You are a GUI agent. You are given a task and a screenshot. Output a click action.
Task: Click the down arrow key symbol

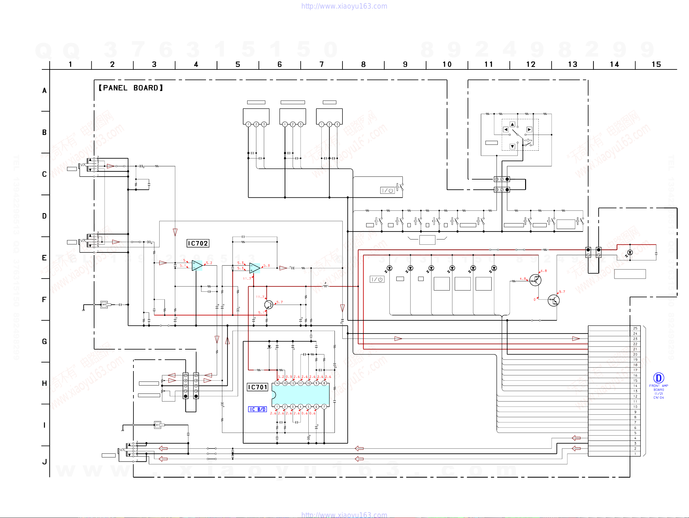(x=513, y=146)
